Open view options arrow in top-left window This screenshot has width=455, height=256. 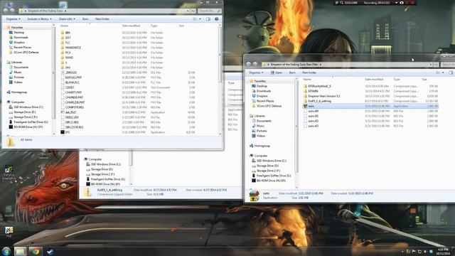200,19
